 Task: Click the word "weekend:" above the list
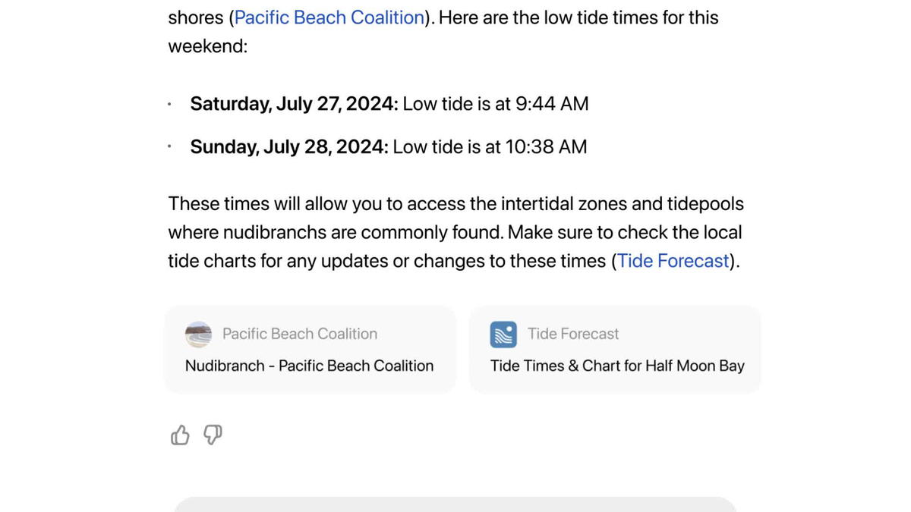click(207, 46)
